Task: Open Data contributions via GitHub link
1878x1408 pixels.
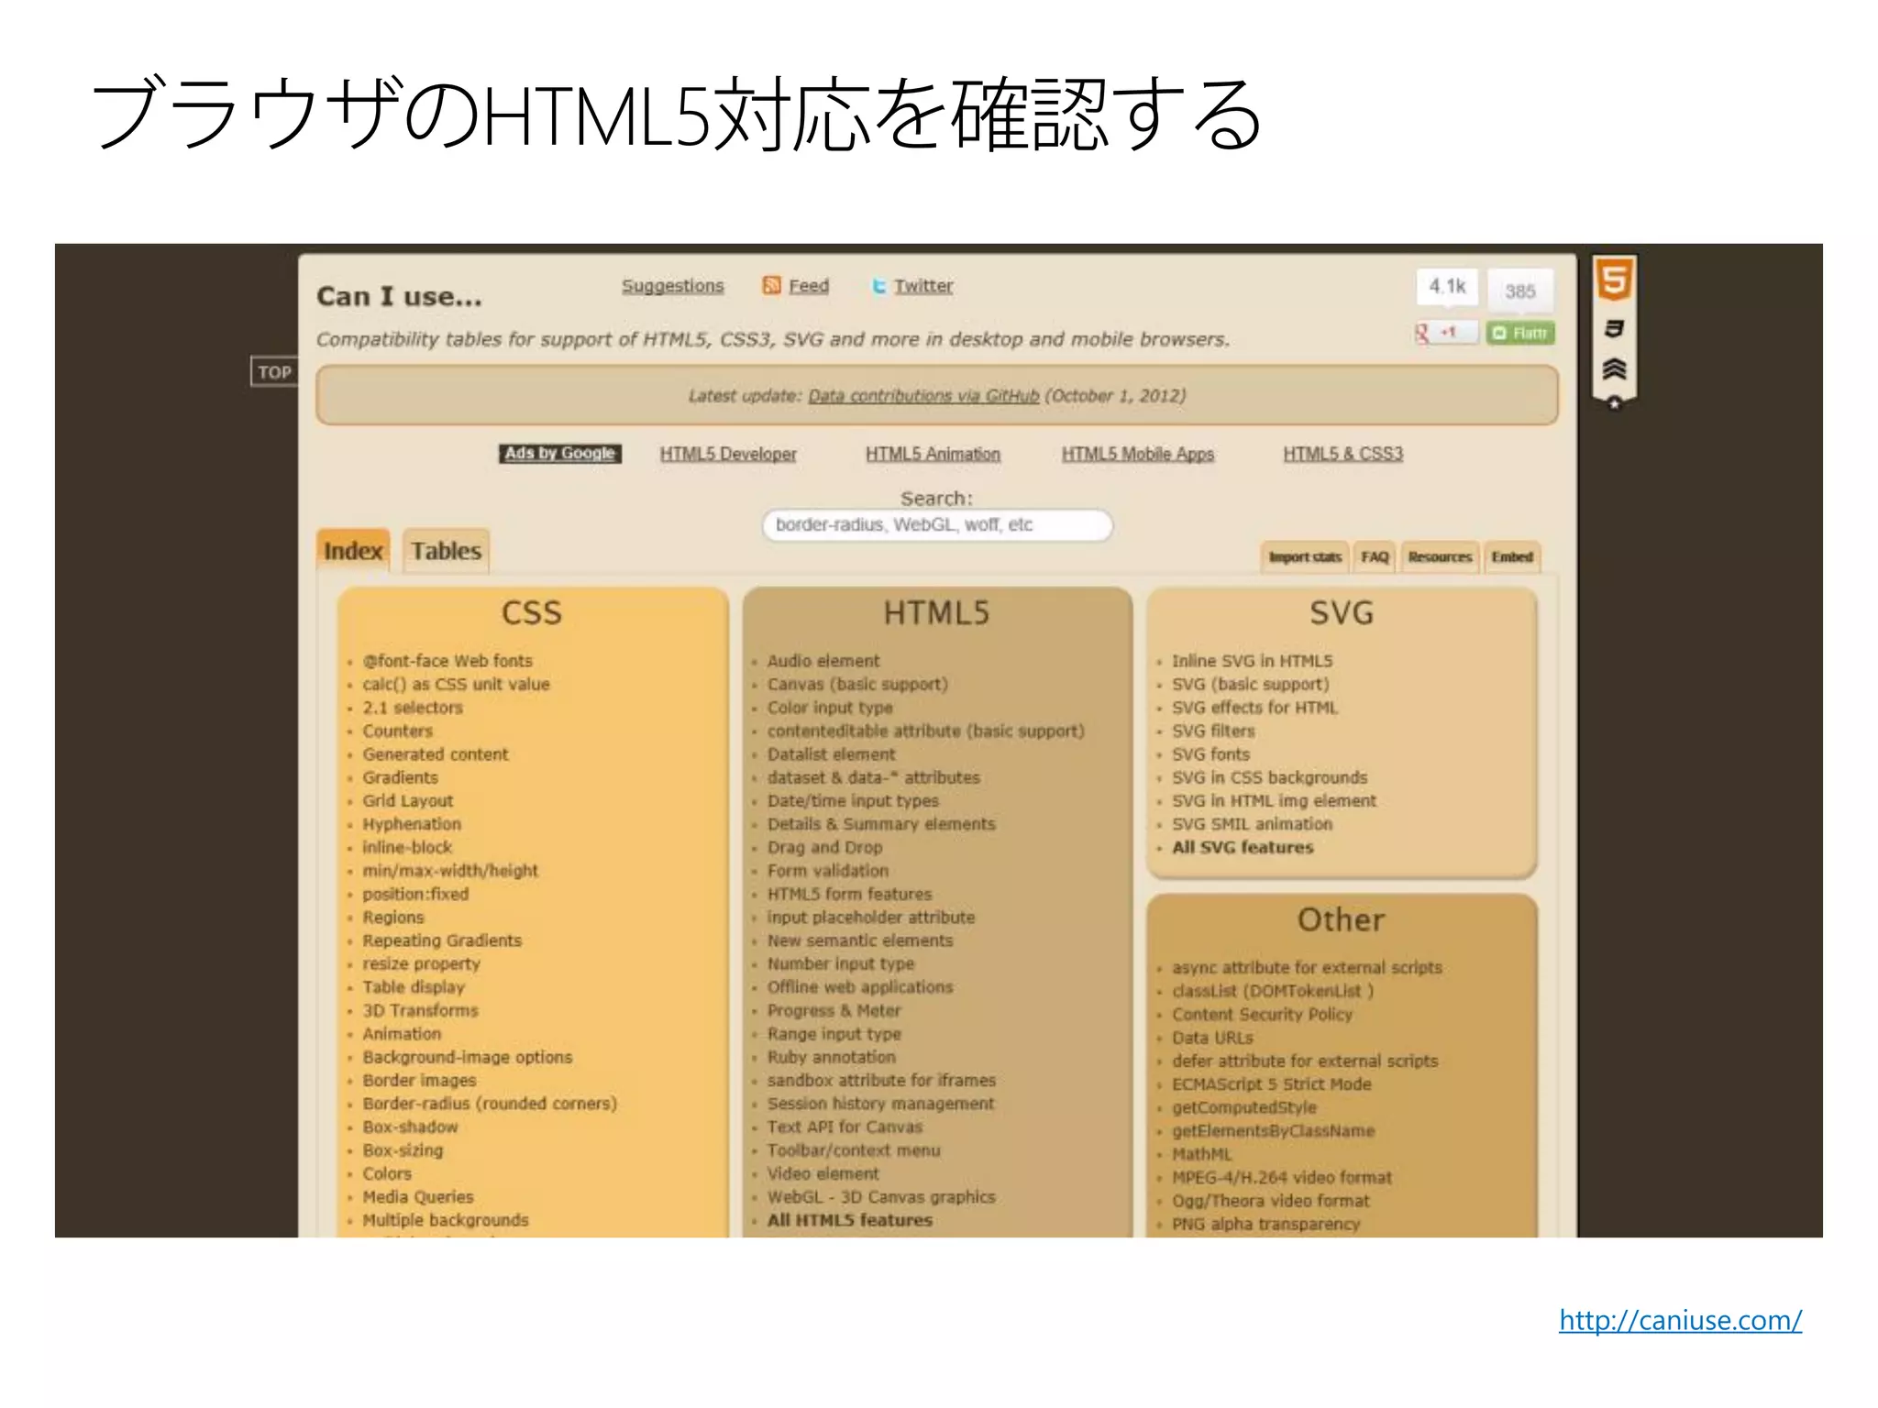Action: pos(923,396)
